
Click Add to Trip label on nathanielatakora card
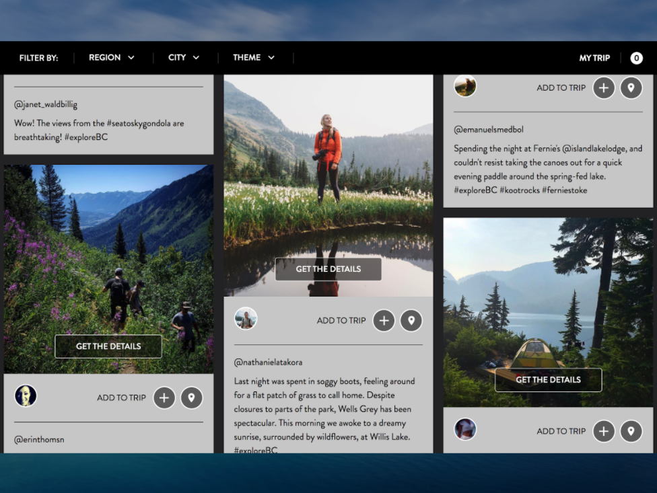tap(341, 321)
